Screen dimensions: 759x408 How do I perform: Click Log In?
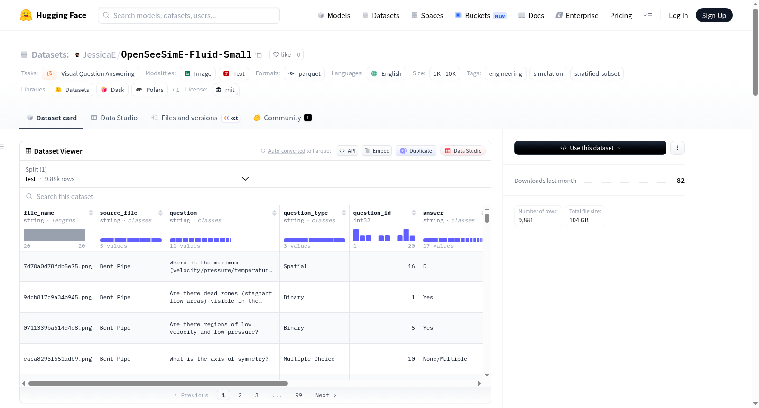[x=678, y=15]
